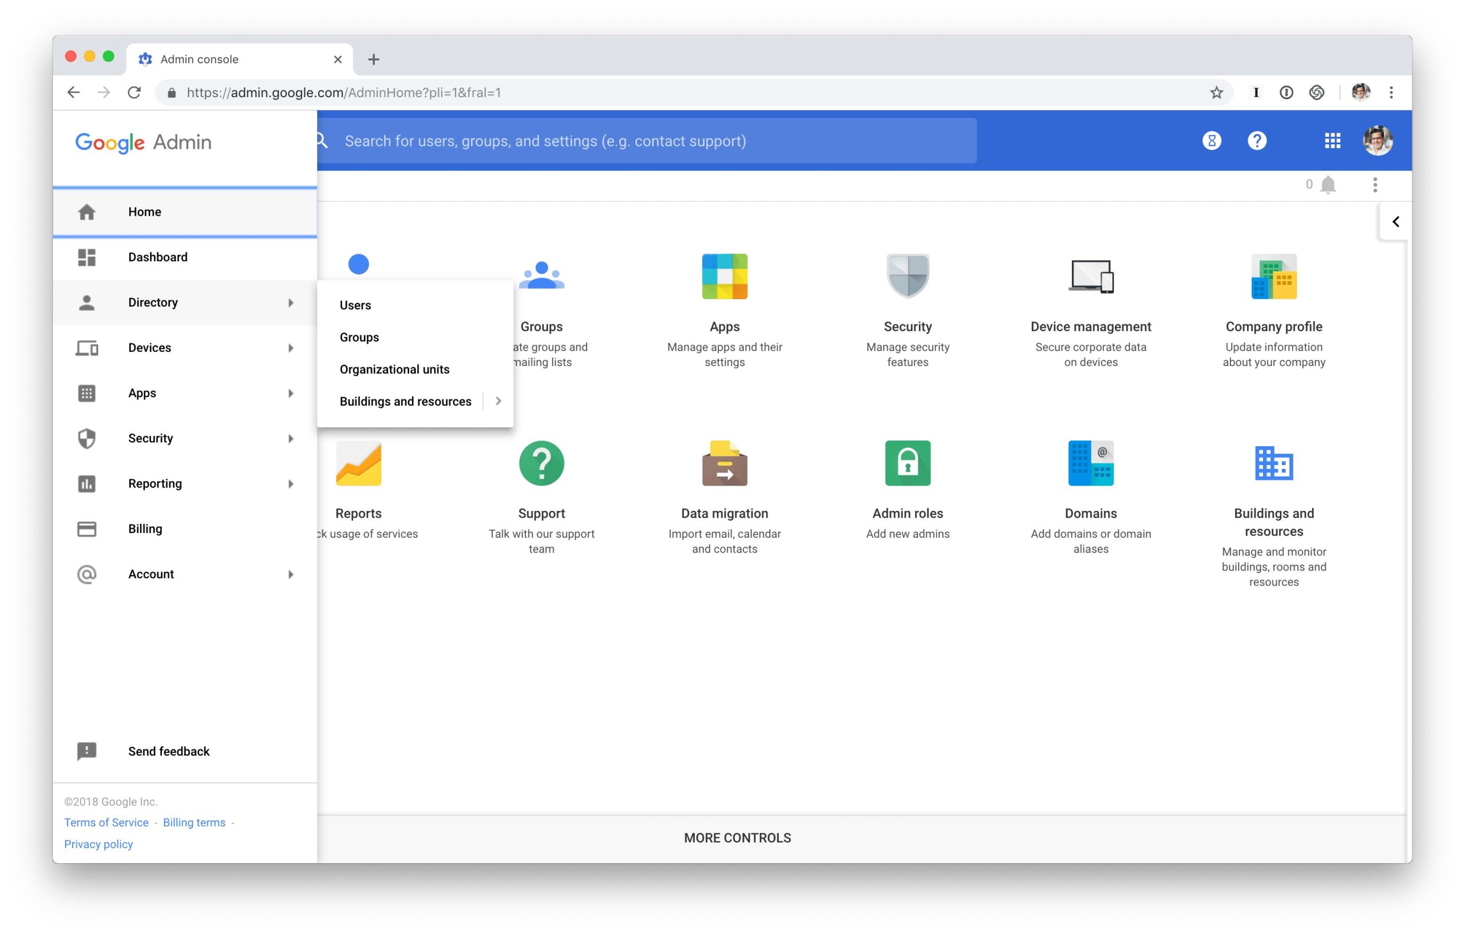Collapse the side panel with the chevron
1465x933 pixels.
click(x=1396, y=221)
